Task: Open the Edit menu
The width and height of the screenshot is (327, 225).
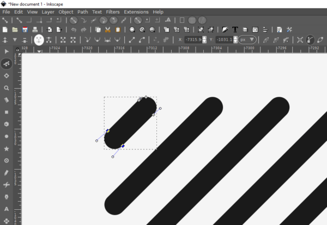Action: click(x=19, y=12)
